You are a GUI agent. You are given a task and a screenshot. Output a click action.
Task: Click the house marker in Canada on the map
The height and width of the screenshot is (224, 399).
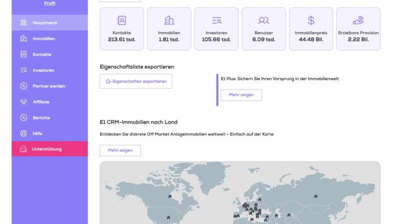point(170,196)
